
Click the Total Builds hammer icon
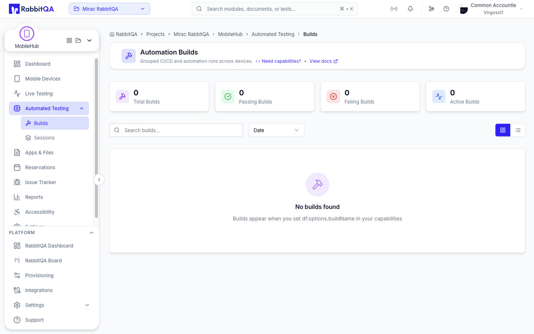click(122, 96)
